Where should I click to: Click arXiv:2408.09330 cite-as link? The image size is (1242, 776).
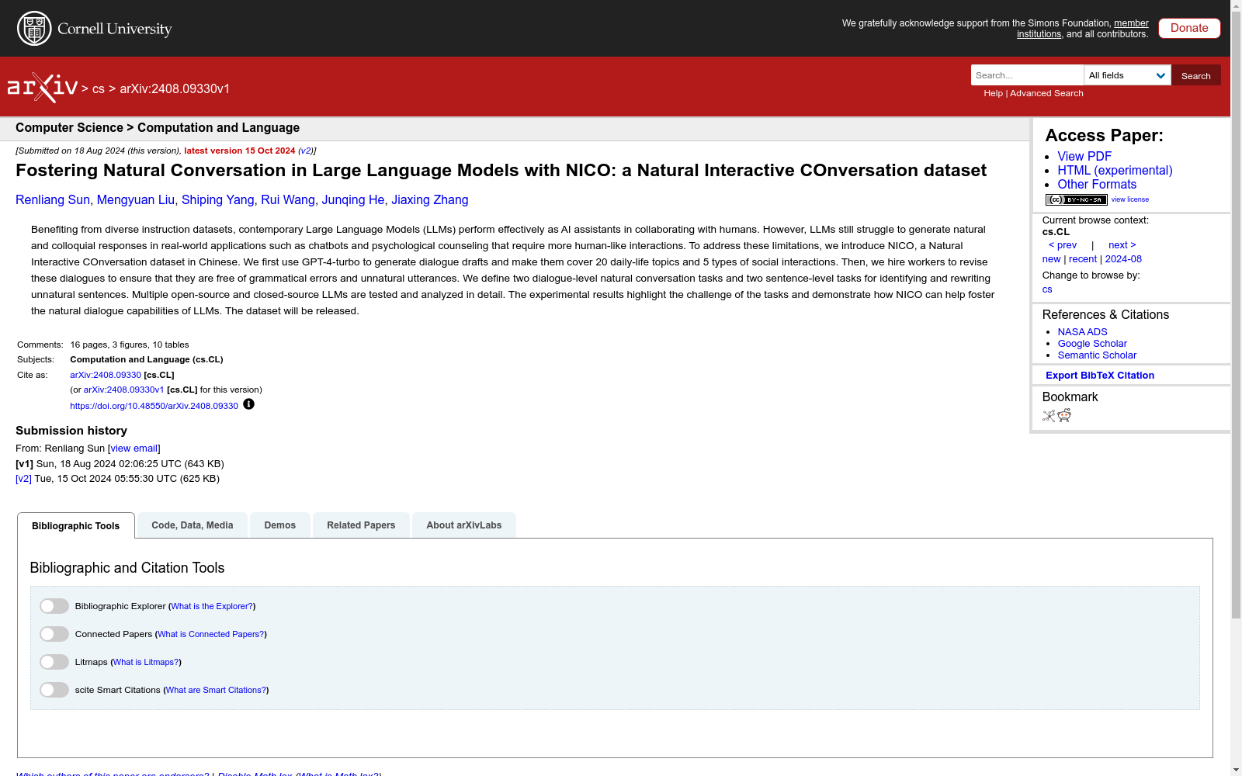tap(106, 375)
